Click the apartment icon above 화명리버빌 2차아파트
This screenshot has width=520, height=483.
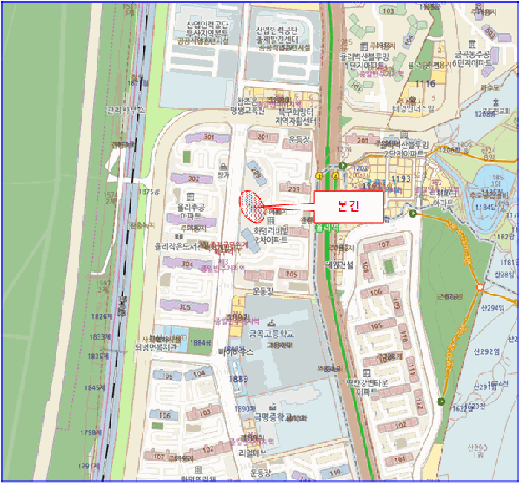[271, 220]
